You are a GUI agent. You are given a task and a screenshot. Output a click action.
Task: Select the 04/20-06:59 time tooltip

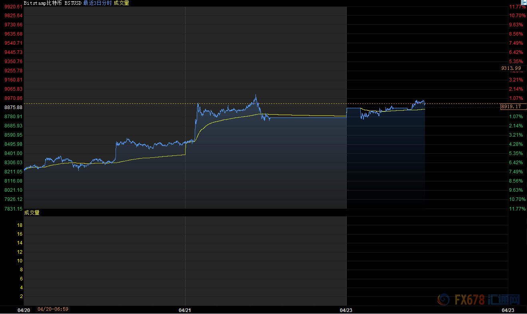(53, 309)
